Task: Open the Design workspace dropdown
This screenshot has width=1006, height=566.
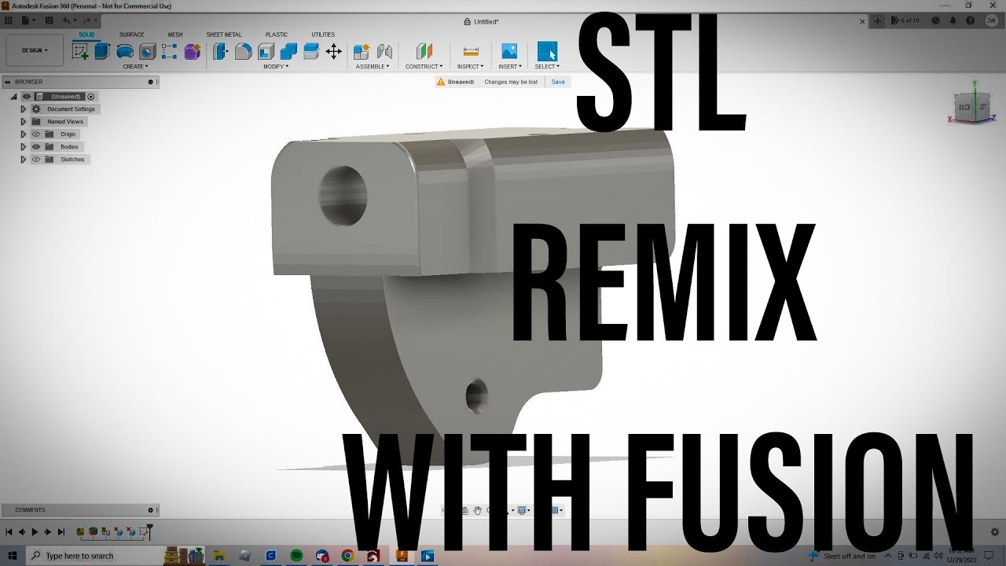Action: pos(35,50)
